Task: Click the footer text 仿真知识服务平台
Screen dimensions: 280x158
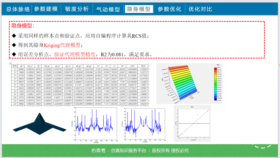Action: pos(129,151)
